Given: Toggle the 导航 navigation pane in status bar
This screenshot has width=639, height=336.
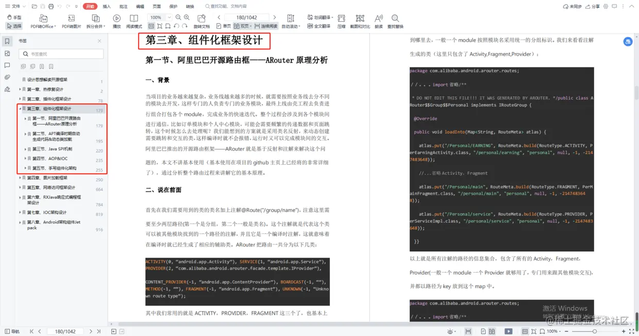Looking at the screenshot, I should click(x=12, y=331).
